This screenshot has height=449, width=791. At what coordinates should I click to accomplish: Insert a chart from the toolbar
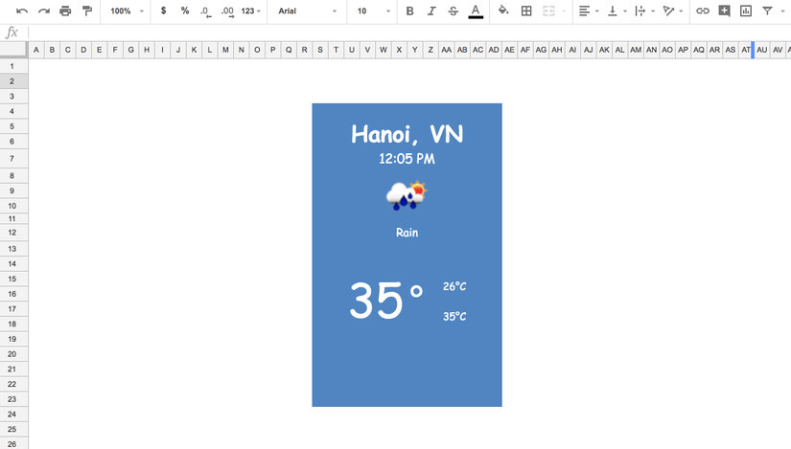[746, 11]
